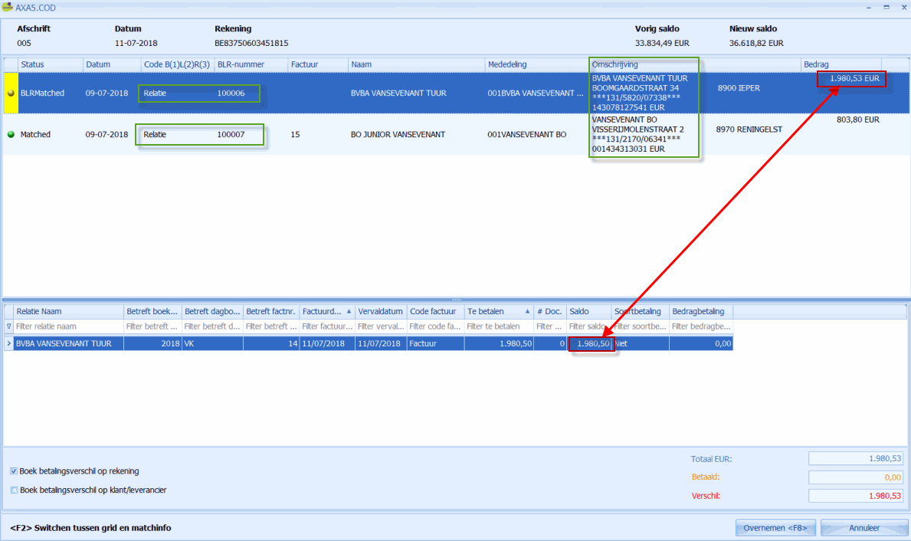The image size is (911, 541).
Task: Click the AXA5.COD title bar app icon
Action: point(8,7)
